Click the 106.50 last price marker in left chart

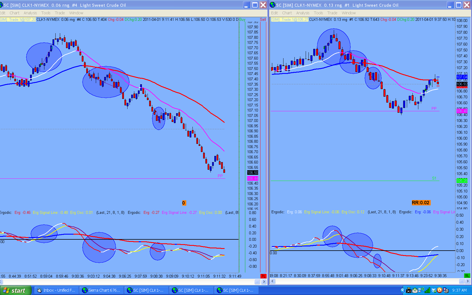tap(253, 173)
